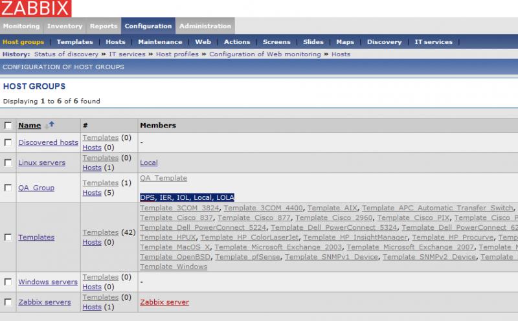Open Template_AIX link
The width and height of the screenshot is (518, 321).
point(332,208)
